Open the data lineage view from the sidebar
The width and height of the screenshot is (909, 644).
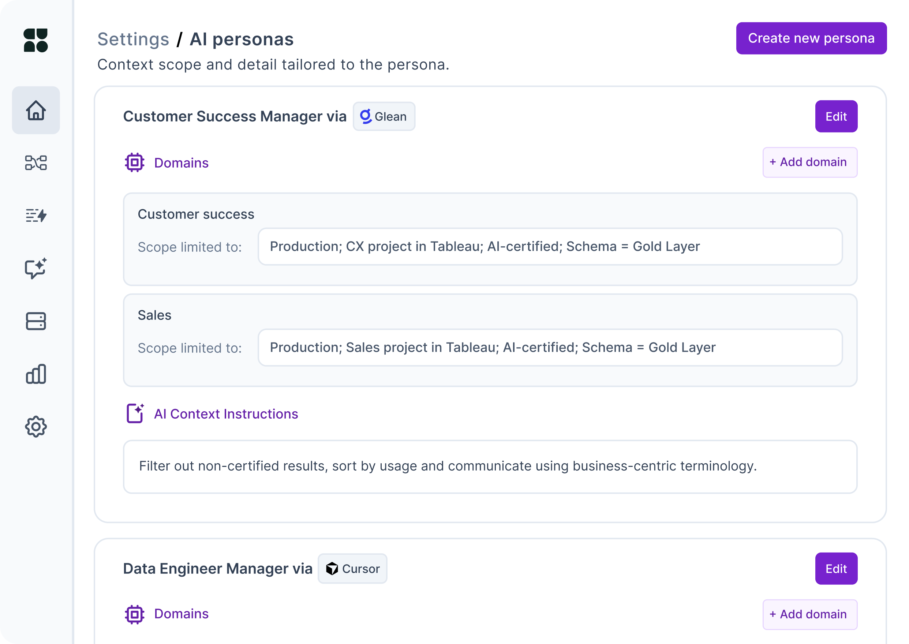[x=36, y=163]
